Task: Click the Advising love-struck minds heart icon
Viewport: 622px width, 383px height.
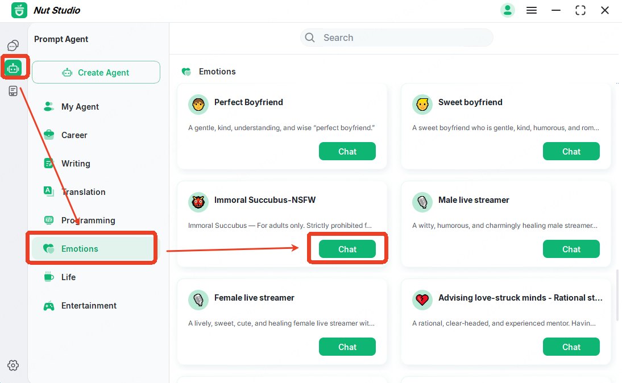Action: point(422,300)
